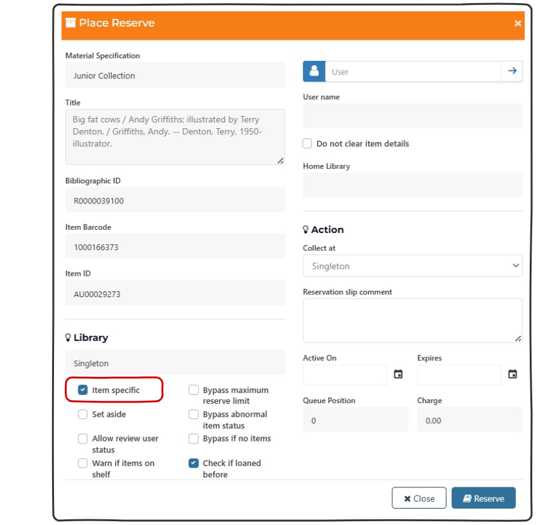Screen dimensions: 536x525
Task: Check the Bypass if no items option
Action: pyautogui.click(x=194, y=439)
